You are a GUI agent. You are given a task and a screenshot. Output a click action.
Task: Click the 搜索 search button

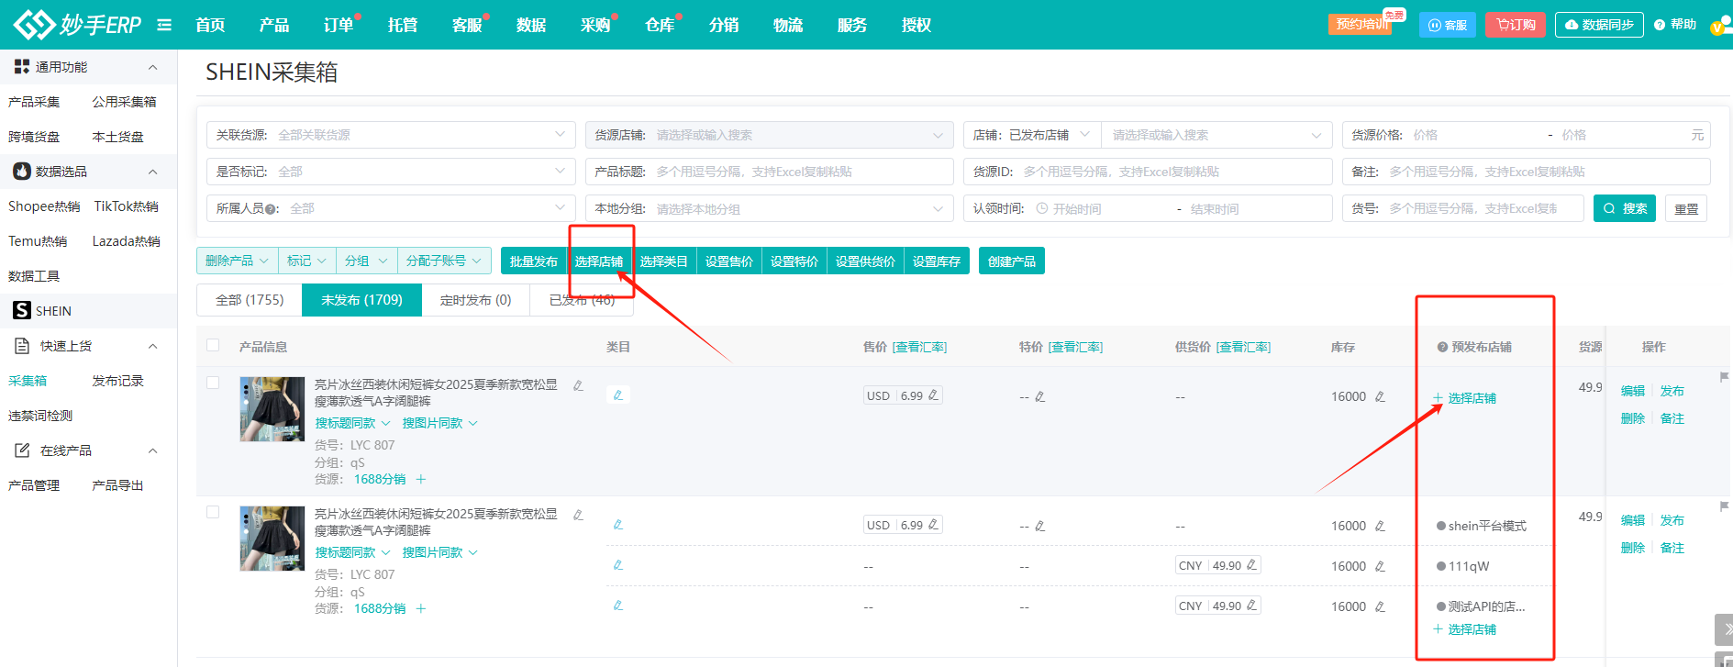coord(1625,208)
